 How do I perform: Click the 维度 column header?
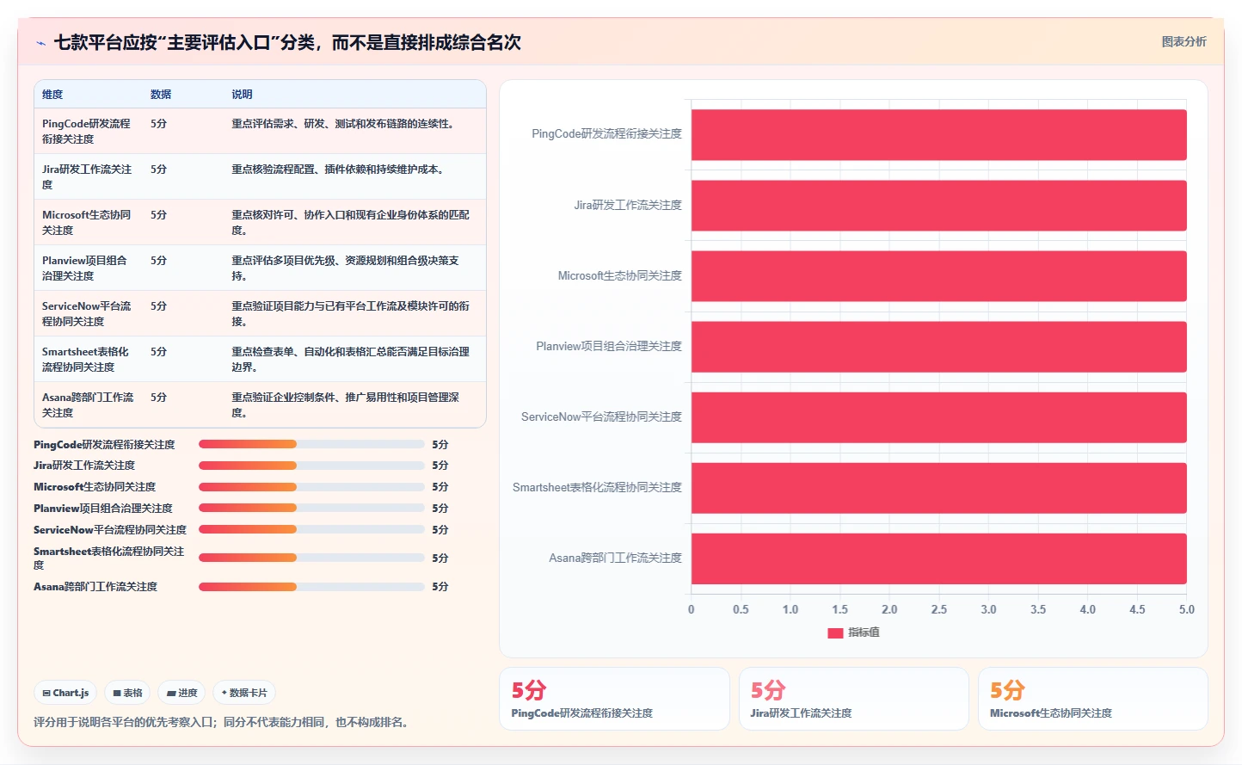52,95
